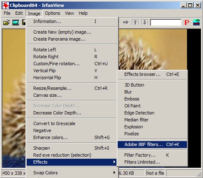Click the About IrfanView picture icon
The width and height of the screenshot is (203, 178).
(x=196, y=23)
